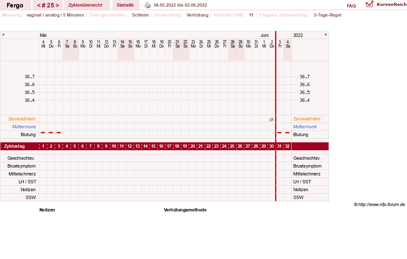The width and height of the screenshot is (407, 259).
Task: Collapse chart with arrow beside 2022
Action: tap(326, 34)
